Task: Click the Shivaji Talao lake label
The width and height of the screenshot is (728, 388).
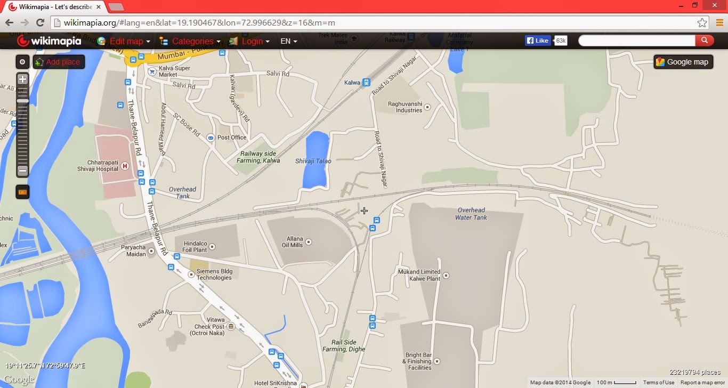Action: (313, 161)
